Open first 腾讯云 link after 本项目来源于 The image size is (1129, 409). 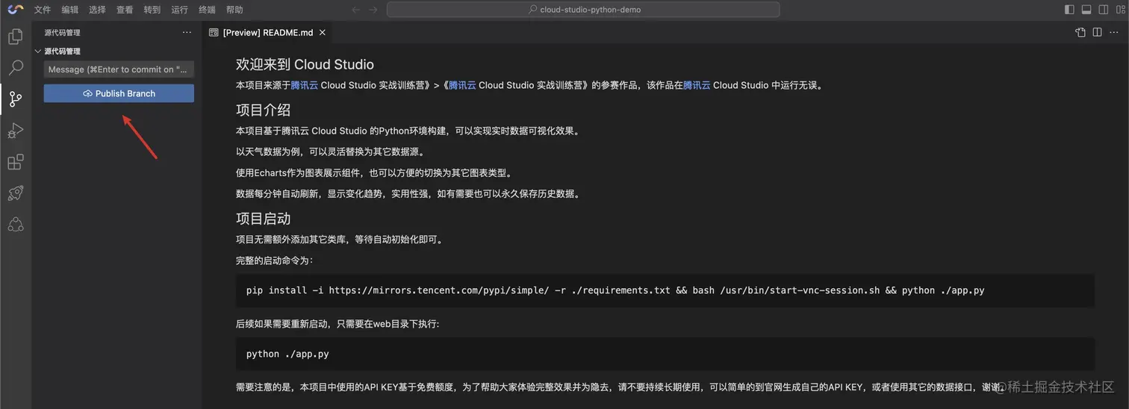coord(305,85)
